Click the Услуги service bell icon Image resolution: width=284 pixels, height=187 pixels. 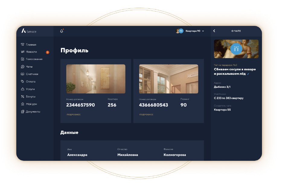click(23, 89)
